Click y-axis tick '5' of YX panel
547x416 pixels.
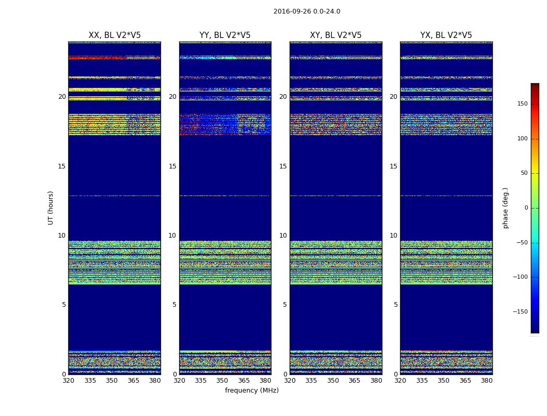click(x=395, y=305)
